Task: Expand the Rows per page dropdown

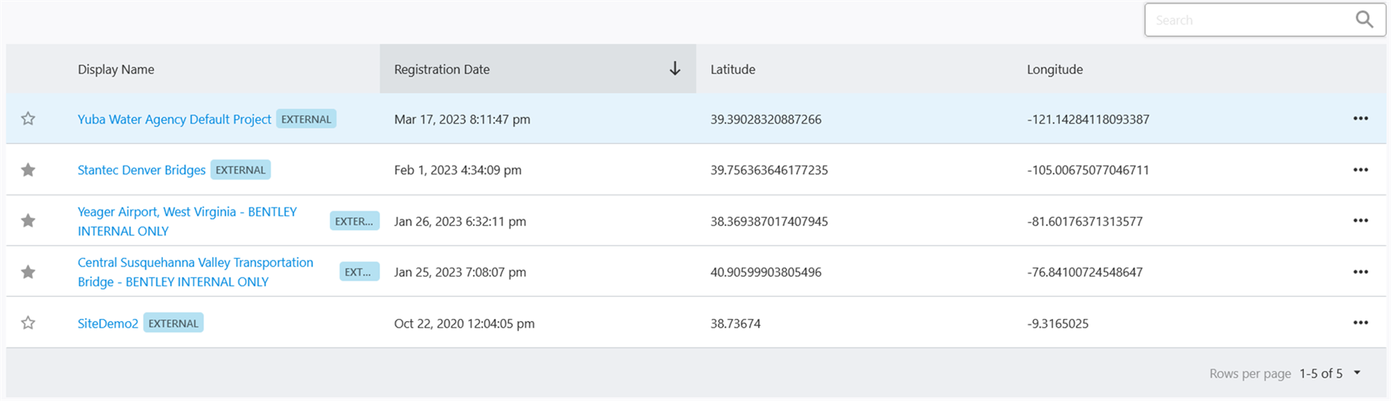Action: 1357,373
